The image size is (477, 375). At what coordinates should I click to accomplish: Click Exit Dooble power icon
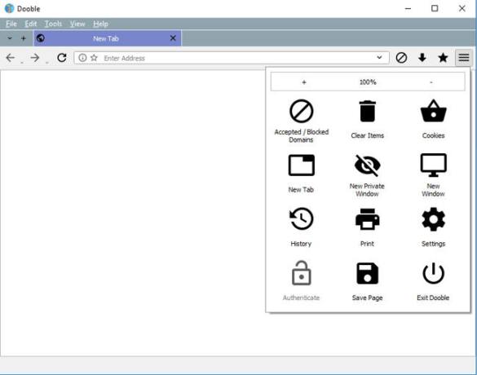[433, 273]
